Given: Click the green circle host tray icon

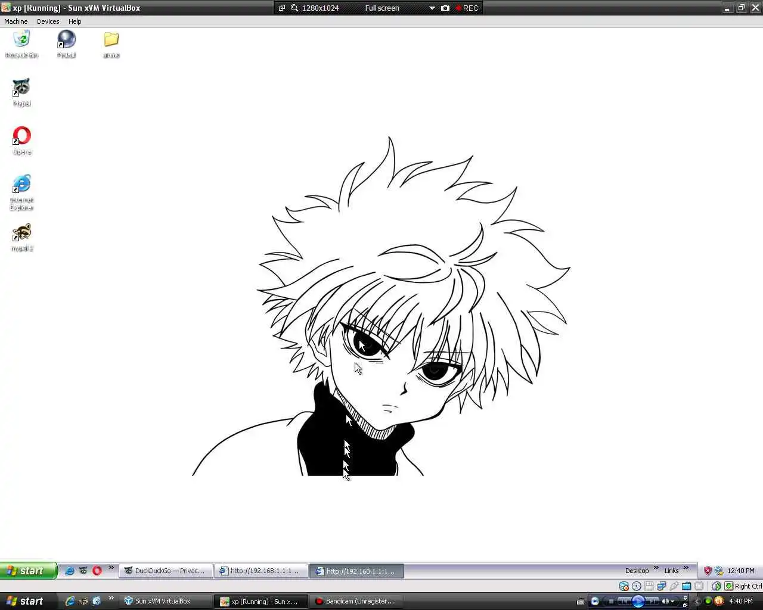Looking at the screenshot, I should [708, 601].
